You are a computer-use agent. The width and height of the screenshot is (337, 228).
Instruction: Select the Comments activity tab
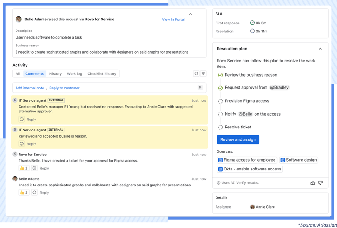(35, 74)
